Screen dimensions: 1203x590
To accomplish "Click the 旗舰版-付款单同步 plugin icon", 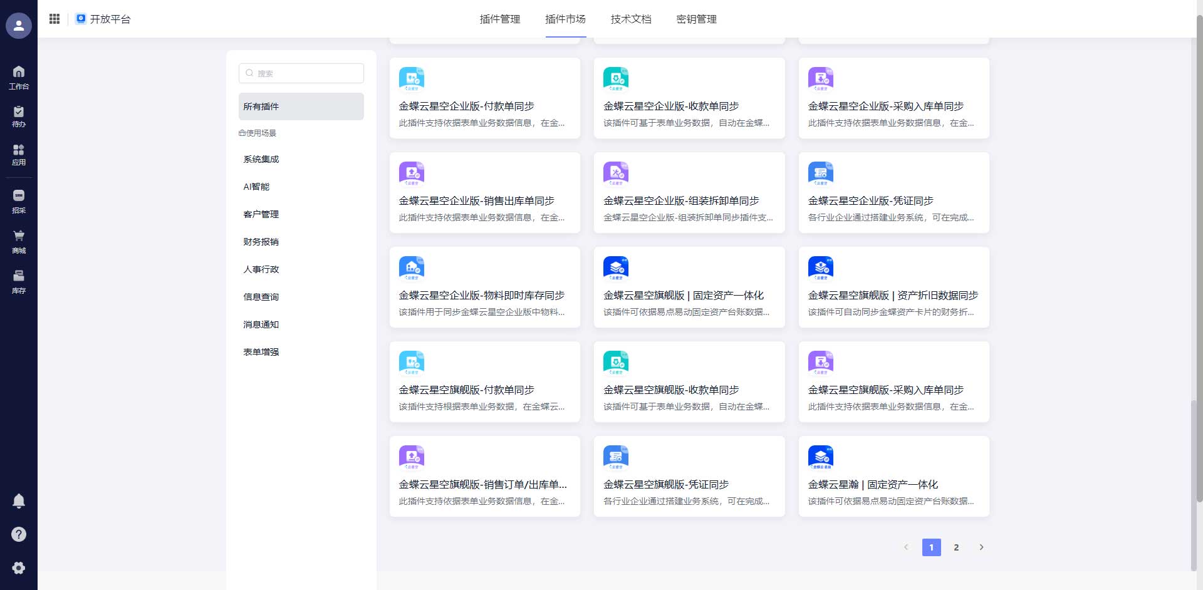I will click(x=412, y=363).
